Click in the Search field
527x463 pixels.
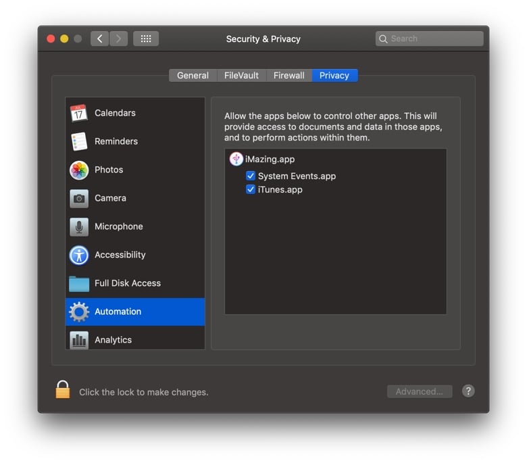429,39
